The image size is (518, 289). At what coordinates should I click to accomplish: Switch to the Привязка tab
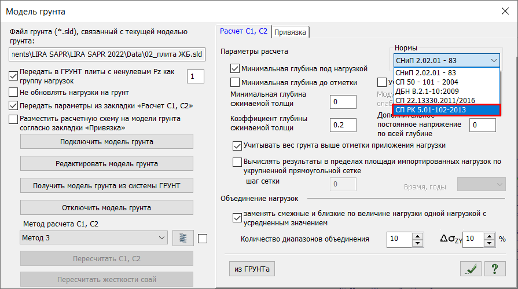pyautogui.click(x=291, y=32)
